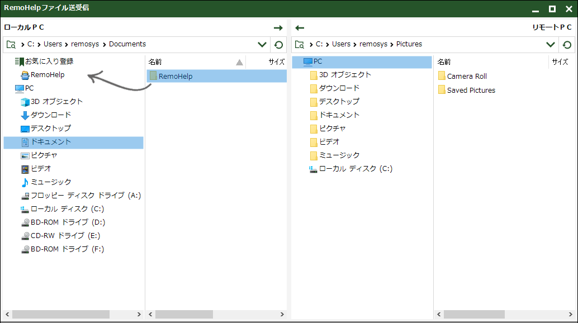Open ピクチャ in remote tree
The height and width of the screenshot is (323, 578).
(x=328, y=129)
